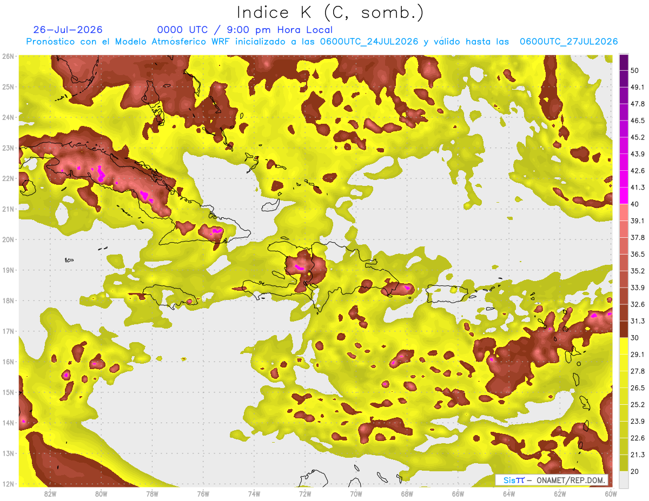
Task: Click the longitude label '68W'
Action: pyautogui.click(x=407, y=494)
